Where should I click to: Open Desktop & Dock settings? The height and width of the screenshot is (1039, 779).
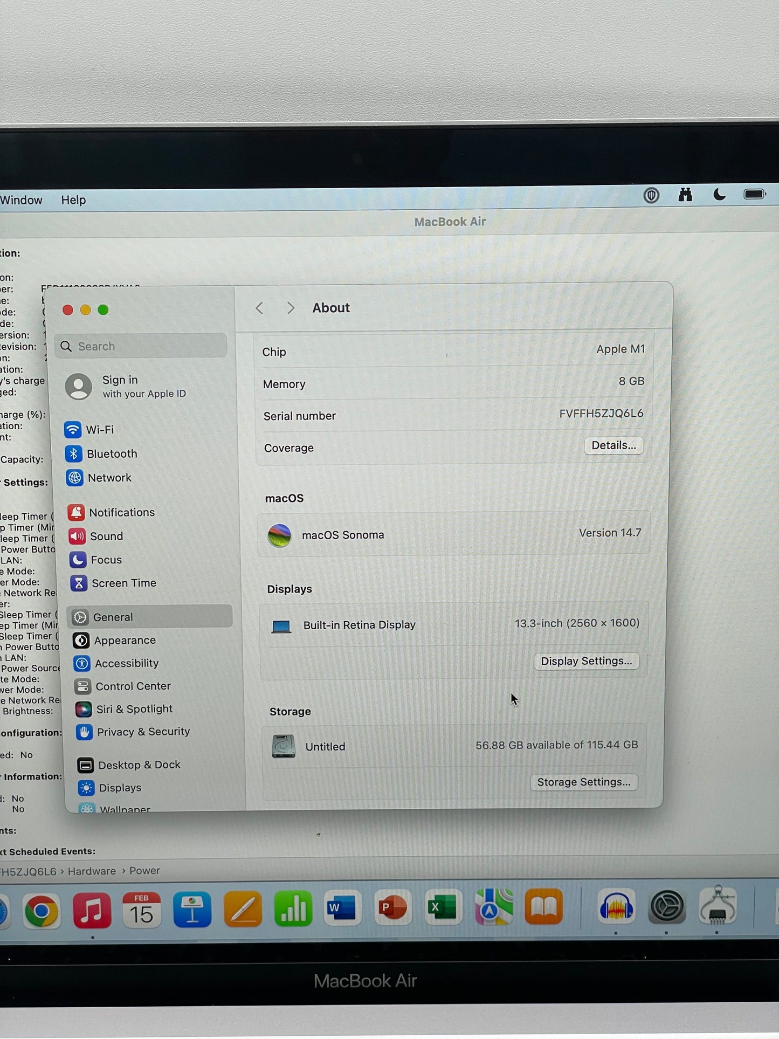(x=129, y=765)
